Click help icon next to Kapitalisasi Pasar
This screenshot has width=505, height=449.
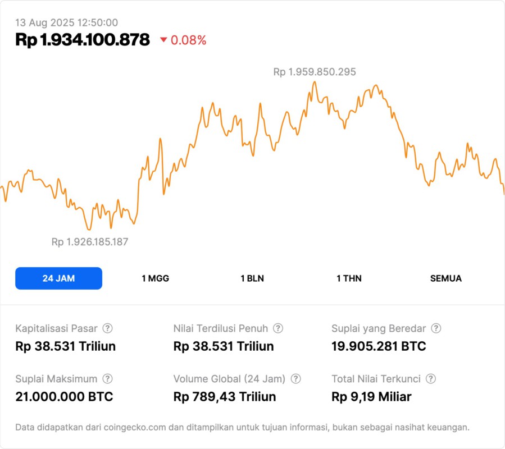(107, 328)
